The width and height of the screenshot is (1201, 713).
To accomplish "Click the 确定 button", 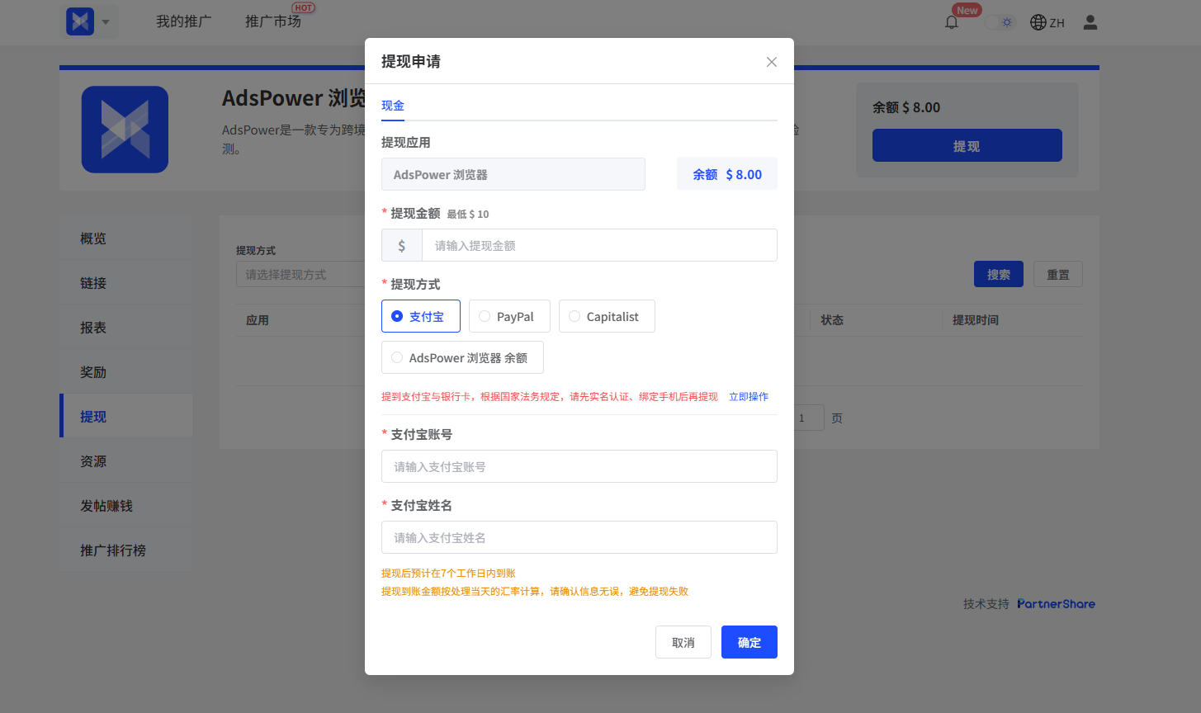I will pyautogui.click(x=749, y=642).
